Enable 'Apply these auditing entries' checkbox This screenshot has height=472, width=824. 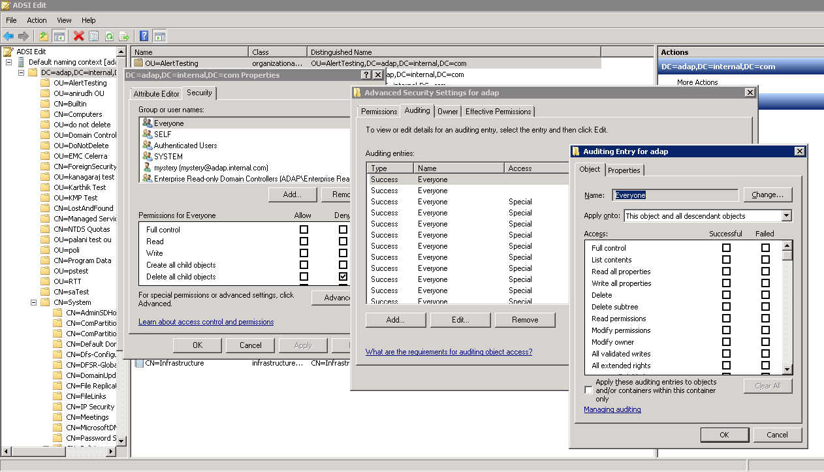click(589, 390)
